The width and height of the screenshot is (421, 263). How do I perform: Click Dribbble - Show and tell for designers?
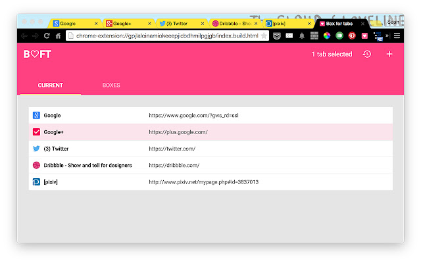pos(87,165)
